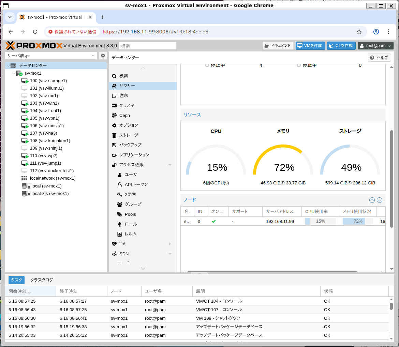Click the local-zfs (sv-mox1) storage icon
Image resolution: width=399 pixels, height=347 pixels.
(x=26, y=194)
